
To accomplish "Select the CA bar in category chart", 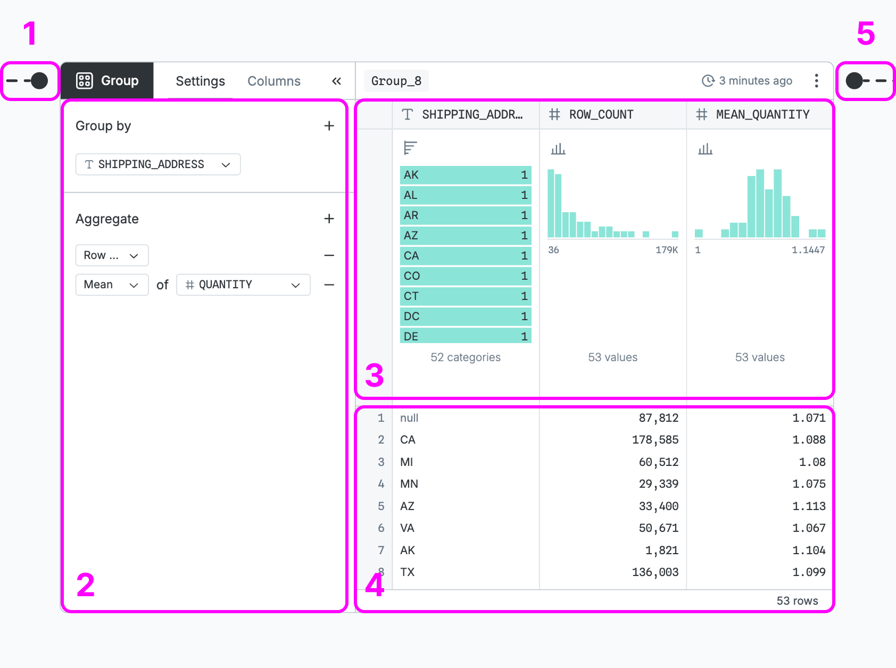I will (465, 256).
